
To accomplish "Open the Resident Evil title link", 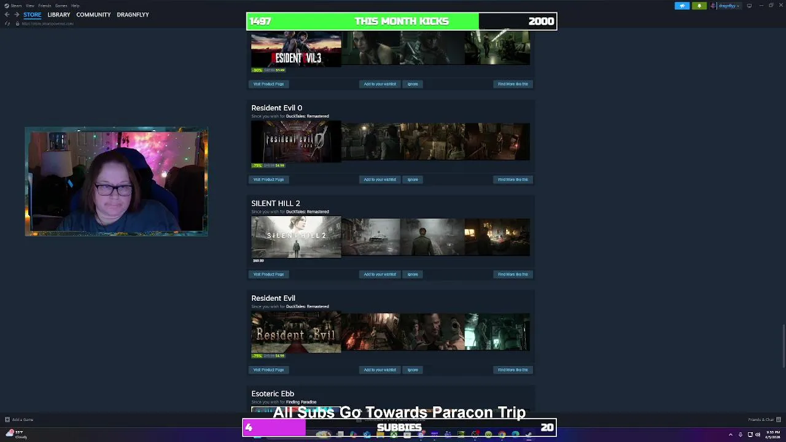I will click(273, 298).
